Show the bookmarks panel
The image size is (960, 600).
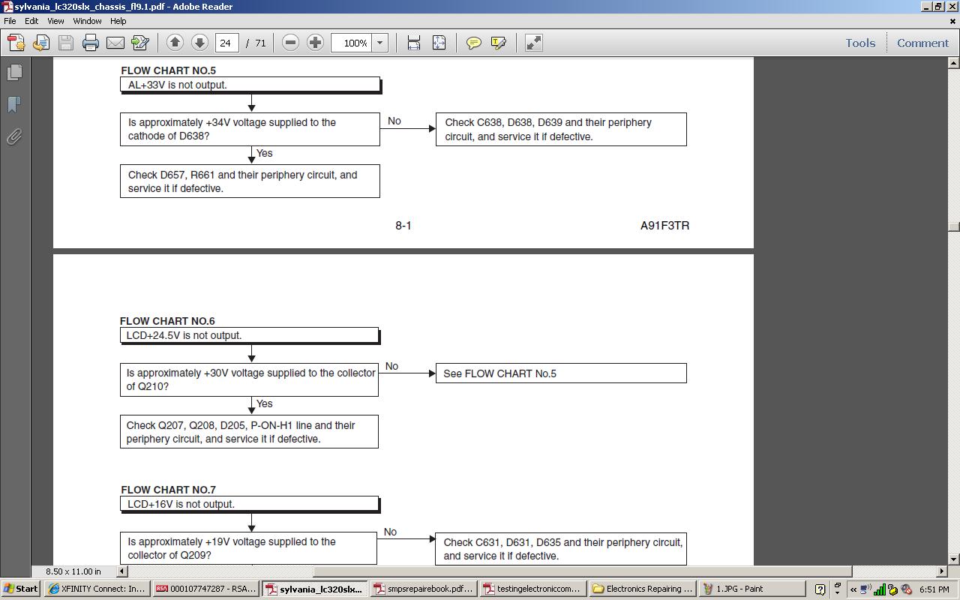click(14, 104)
